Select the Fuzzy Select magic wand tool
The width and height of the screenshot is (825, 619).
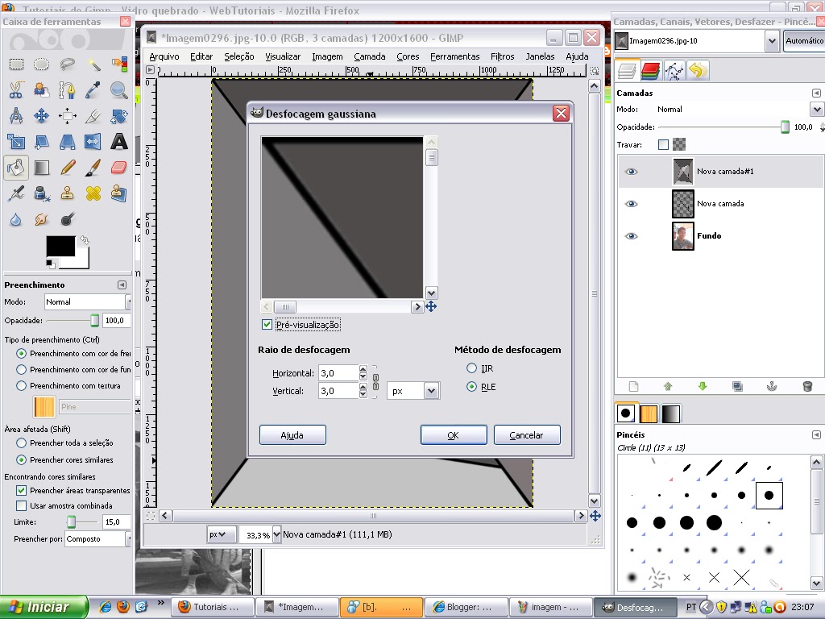coord(93,64)
